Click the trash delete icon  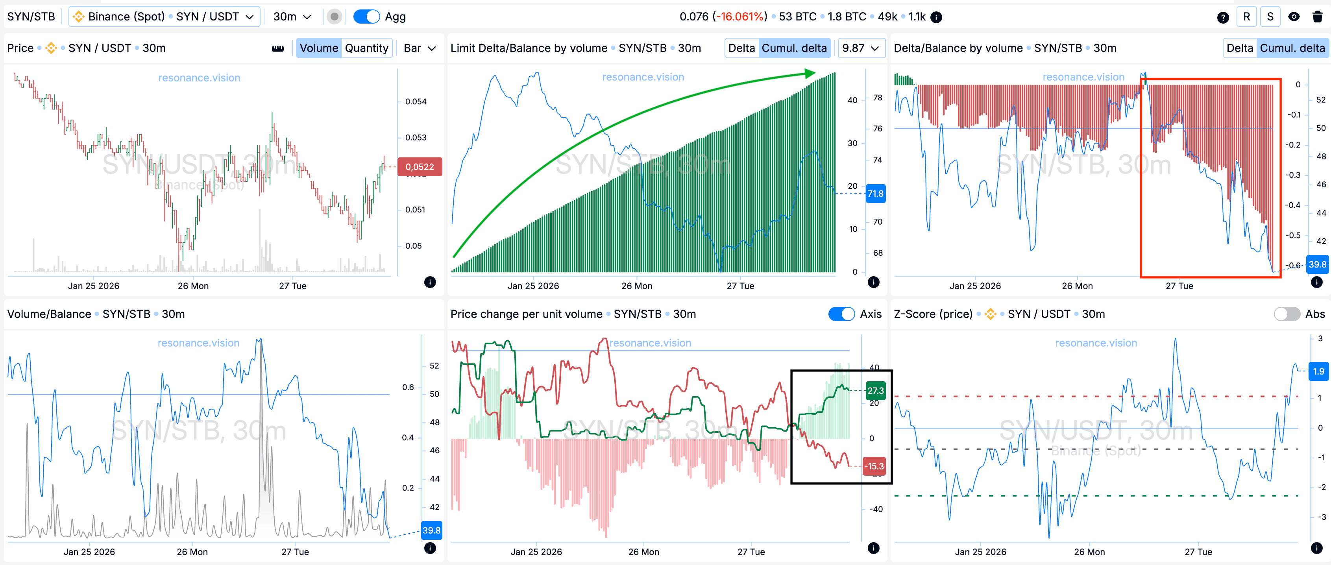click(1317, 17)
